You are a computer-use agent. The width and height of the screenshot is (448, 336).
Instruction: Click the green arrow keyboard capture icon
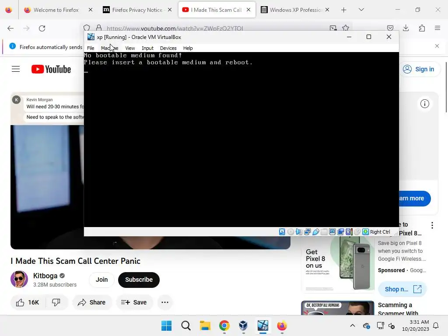[365, 232]
